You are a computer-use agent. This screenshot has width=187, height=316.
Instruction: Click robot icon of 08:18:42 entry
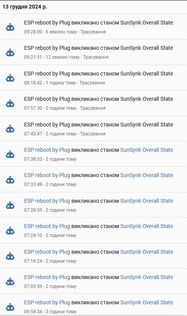tap(10, 78)
